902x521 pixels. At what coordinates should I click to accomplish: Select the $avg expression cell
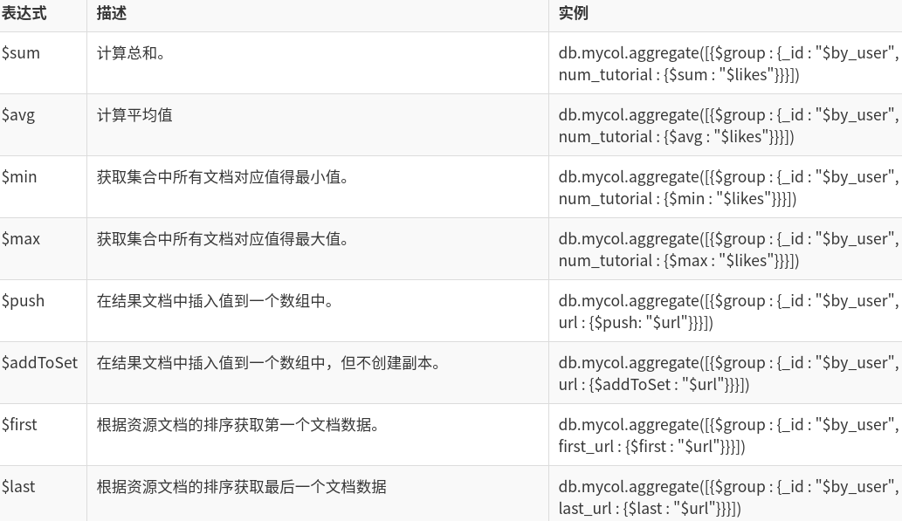point(18,115)
